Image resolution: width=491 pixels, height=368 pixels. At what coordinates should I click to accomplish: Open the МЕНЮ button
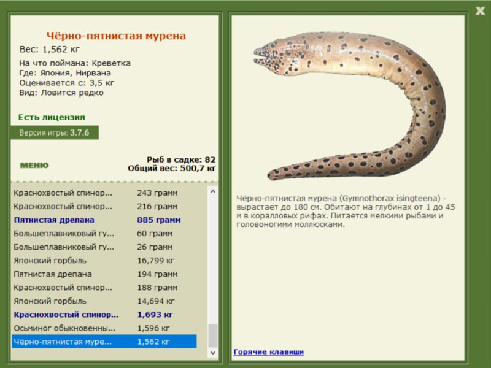pyautogui.click(x=34, y=165)
